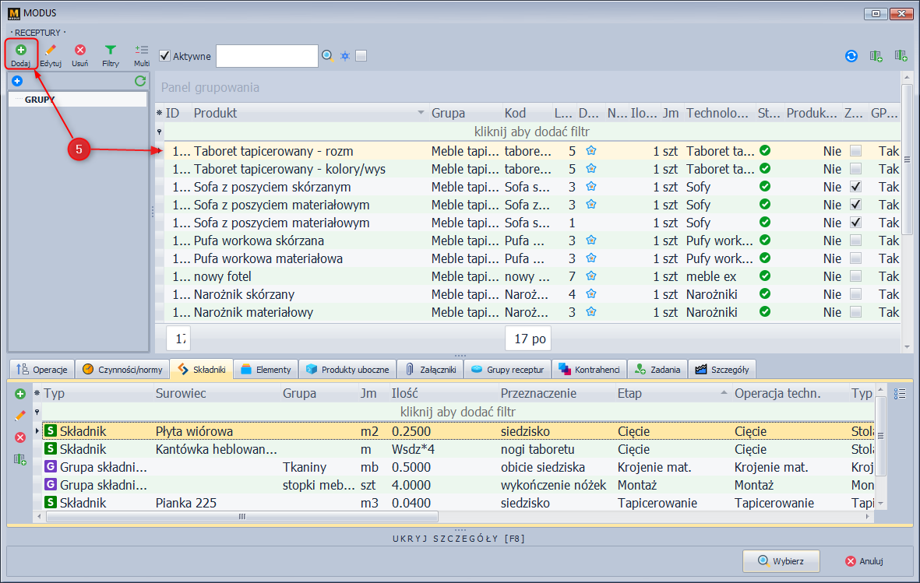Click the blue refresh icon at top right

click(x=851, y=56)
